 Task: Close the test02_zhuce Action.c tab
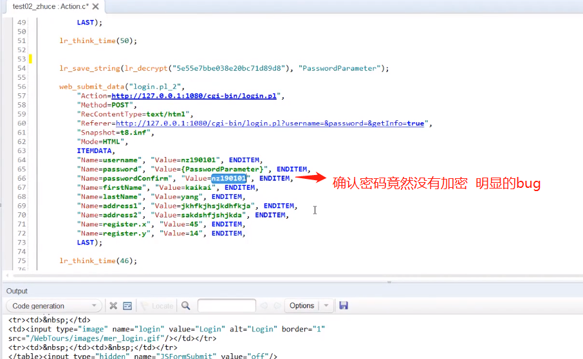(x=95, y=6)
